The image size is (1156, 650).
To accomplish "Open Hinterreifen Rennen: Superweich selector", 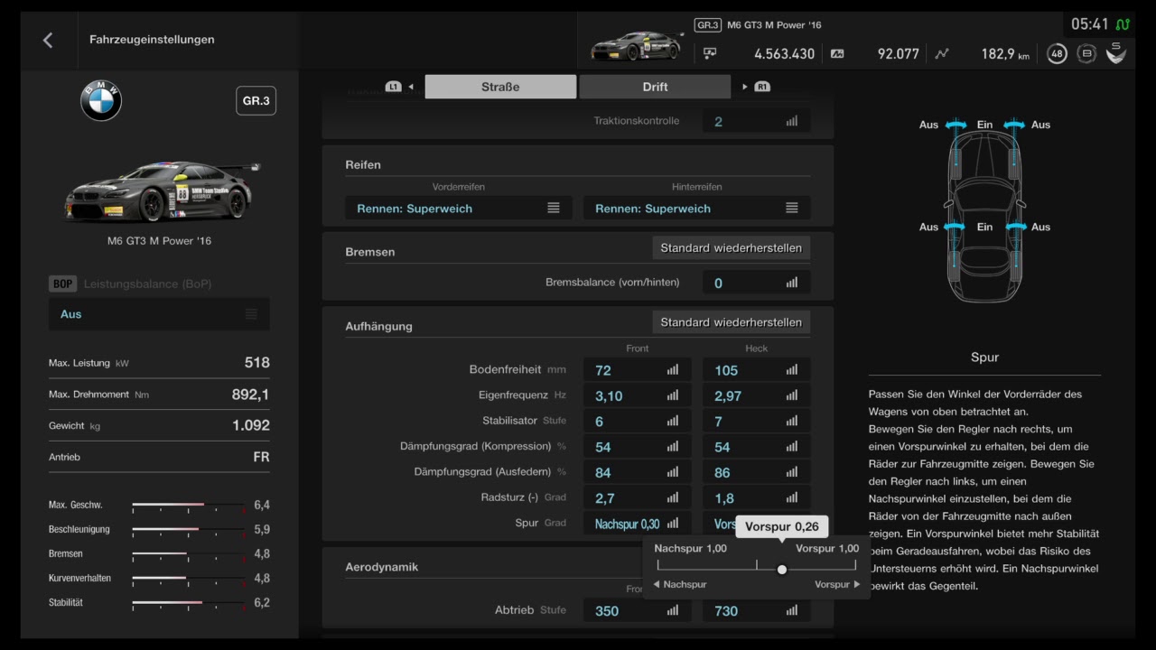I will [696, 208].
